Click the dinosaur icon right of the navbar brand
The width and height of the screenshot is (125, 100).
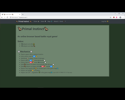pyautogui.click(x=30, y=21)
